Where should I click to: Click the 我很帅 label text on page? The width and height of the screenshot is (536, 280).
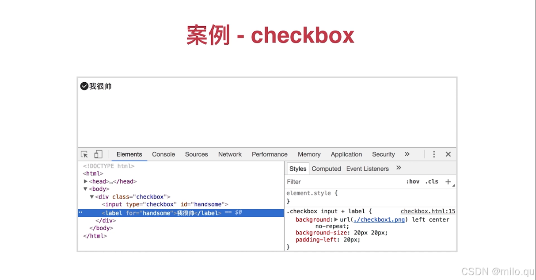point(100,86)
